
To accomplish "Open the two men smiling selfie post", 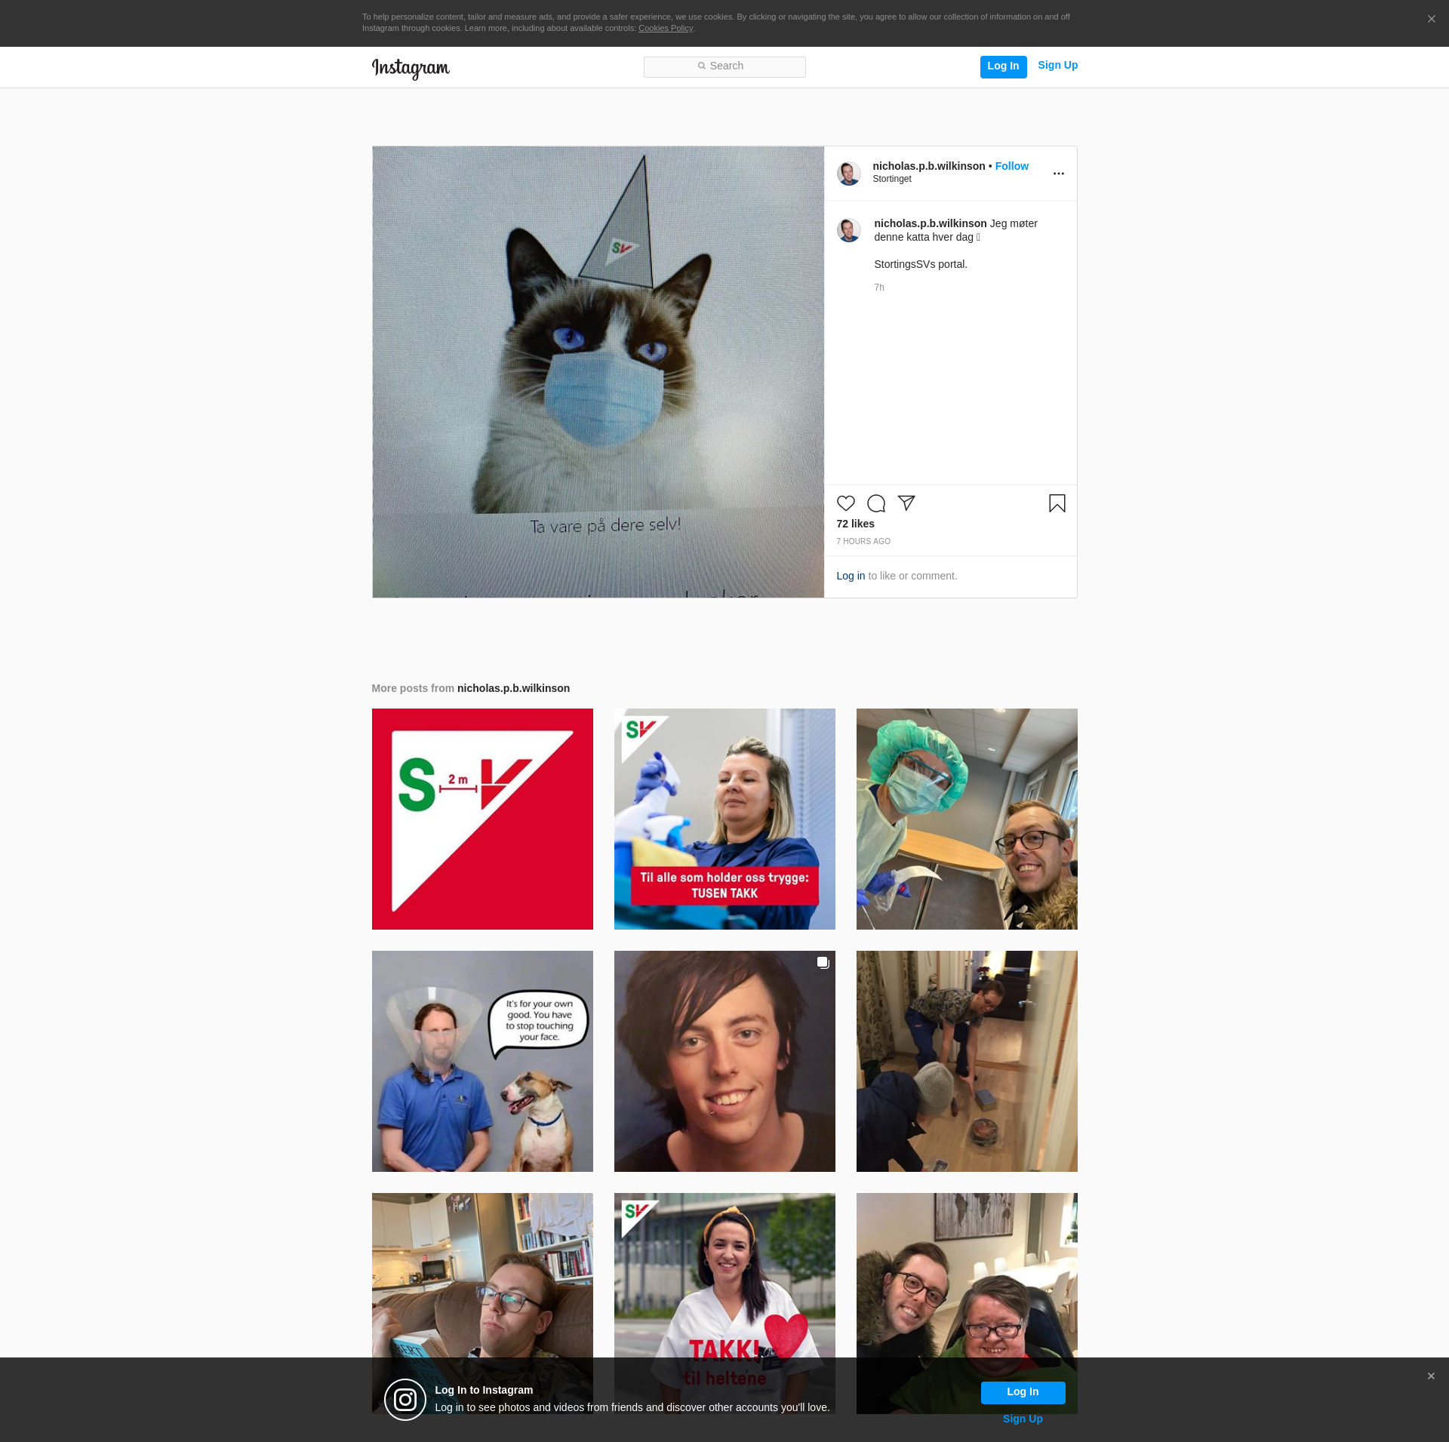I will point(967,1275).
